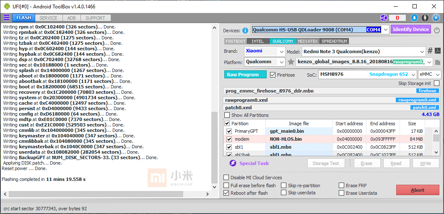Select the INTEL mode tab
The image size is (444, 214).
click(x=258, y=41)
